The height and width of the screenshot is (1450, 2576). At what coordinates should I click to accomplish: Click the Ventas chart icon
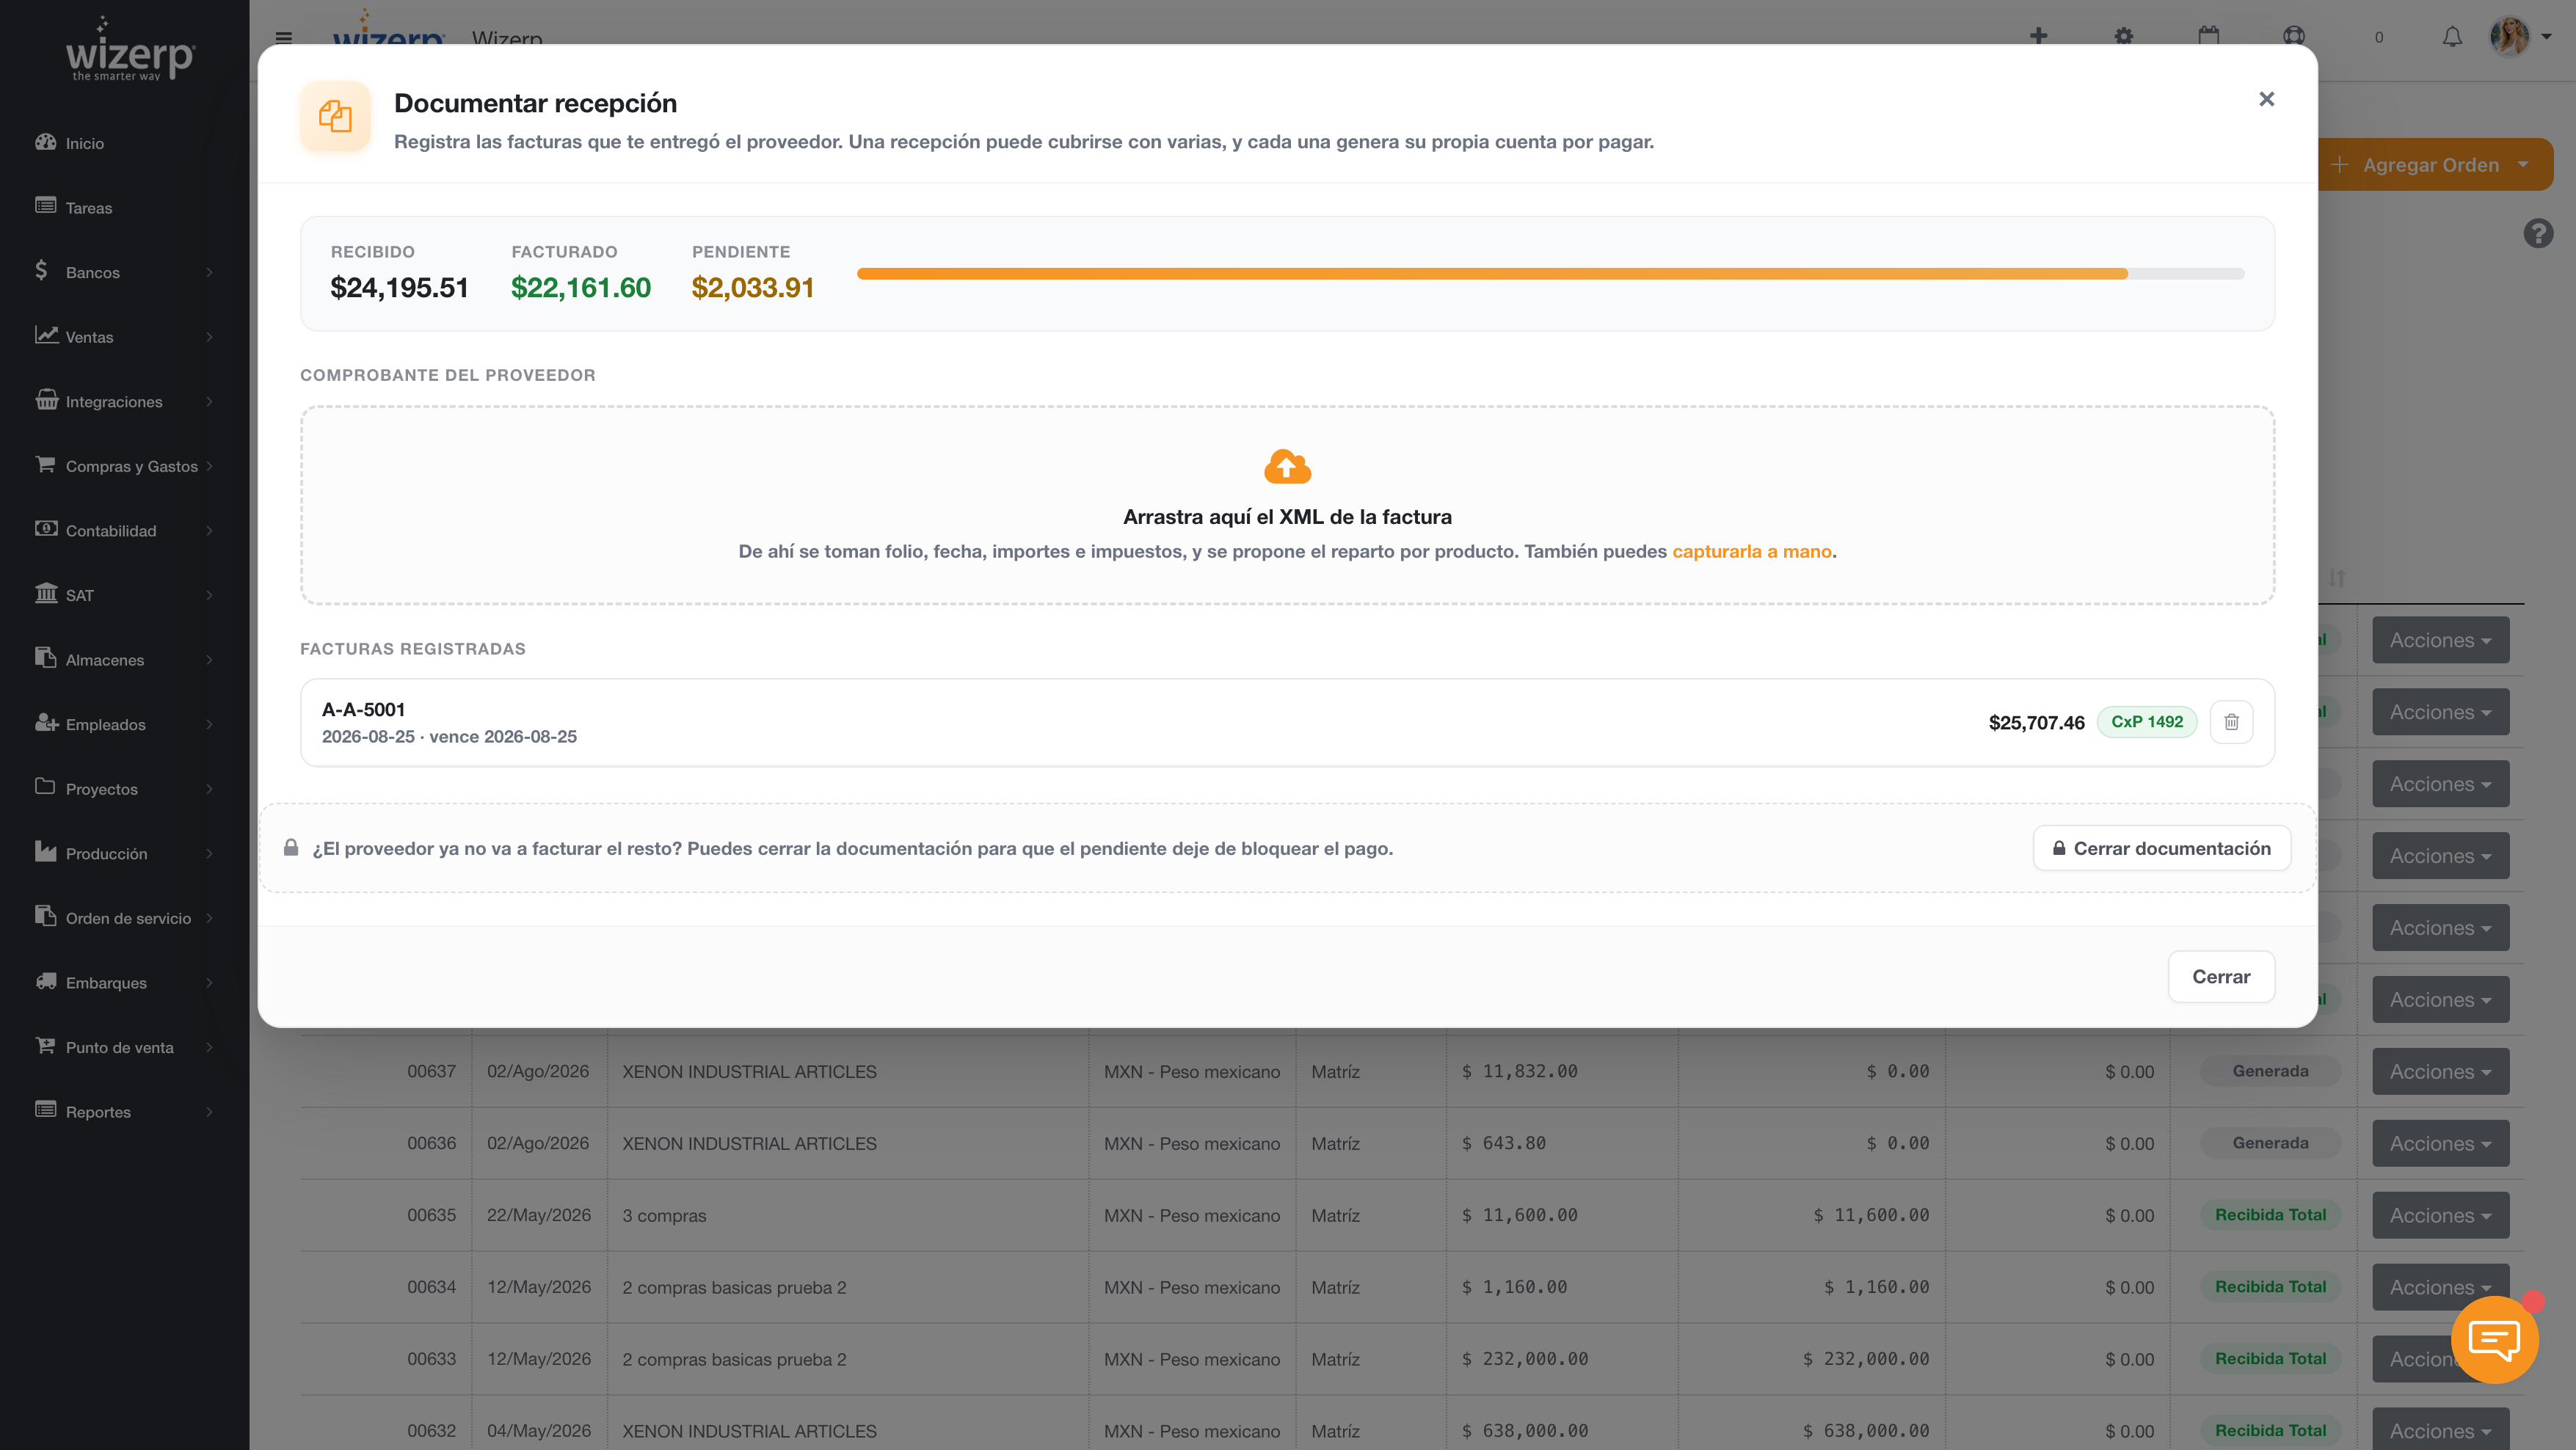(x=46, y=334)
